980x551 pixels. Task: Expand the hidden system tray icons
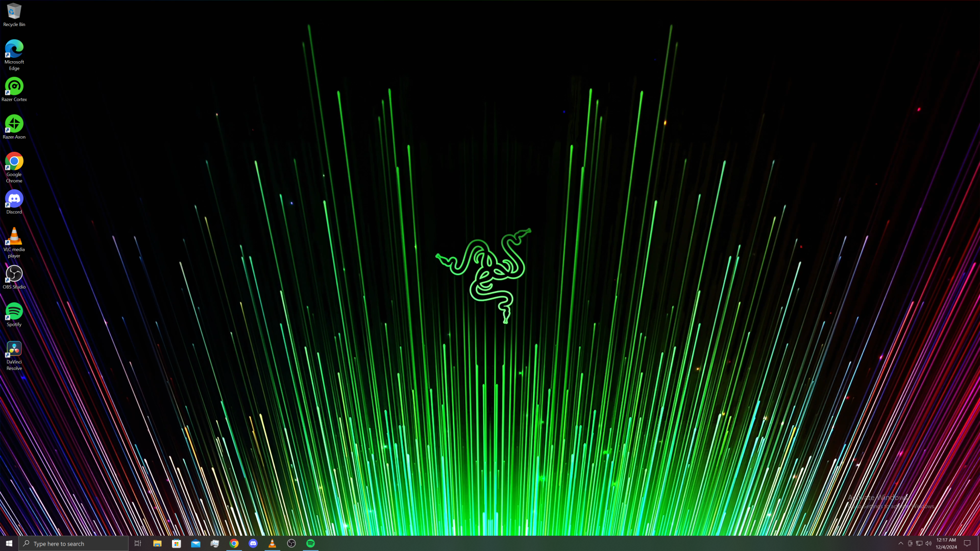(x=901, y=543)
